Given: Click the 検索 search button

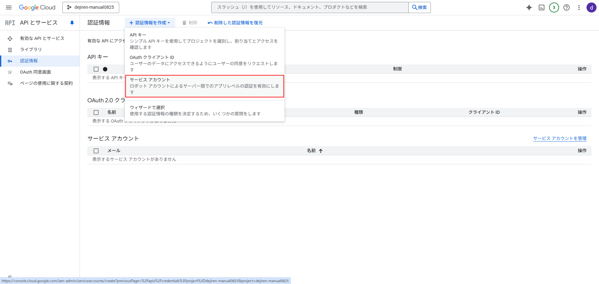Looking at the screenshot, I should pos(419,7).
